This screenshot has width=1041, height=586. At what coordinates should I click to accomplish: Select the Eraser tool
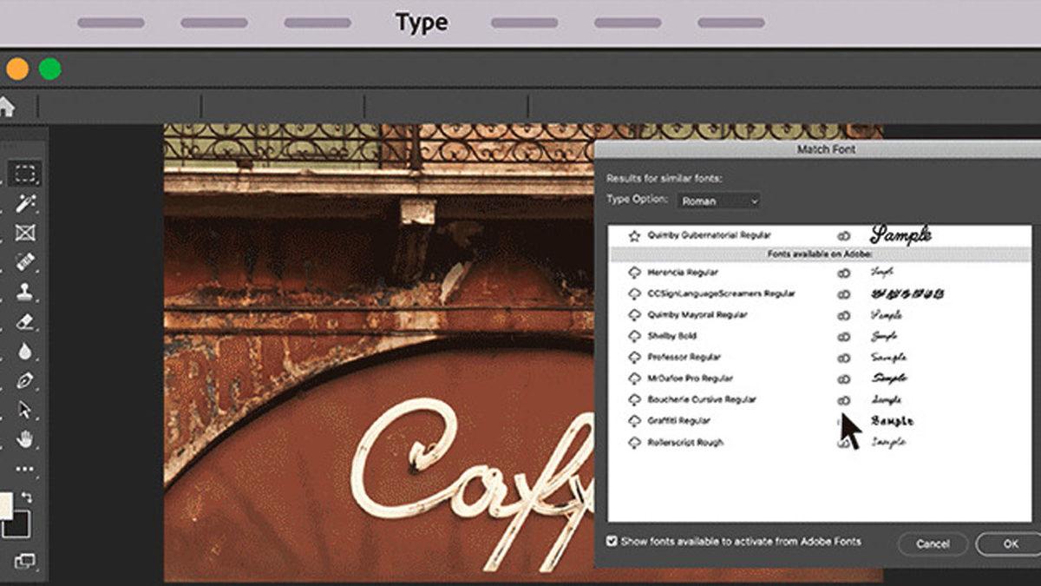tap(26, 321)
